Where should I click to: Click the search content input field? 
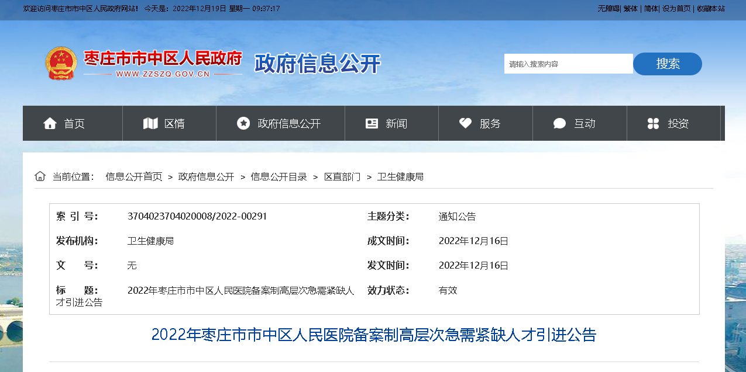click(568, 64)
